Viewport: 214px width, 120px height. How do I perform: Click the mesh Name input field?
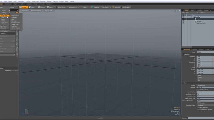206,52
